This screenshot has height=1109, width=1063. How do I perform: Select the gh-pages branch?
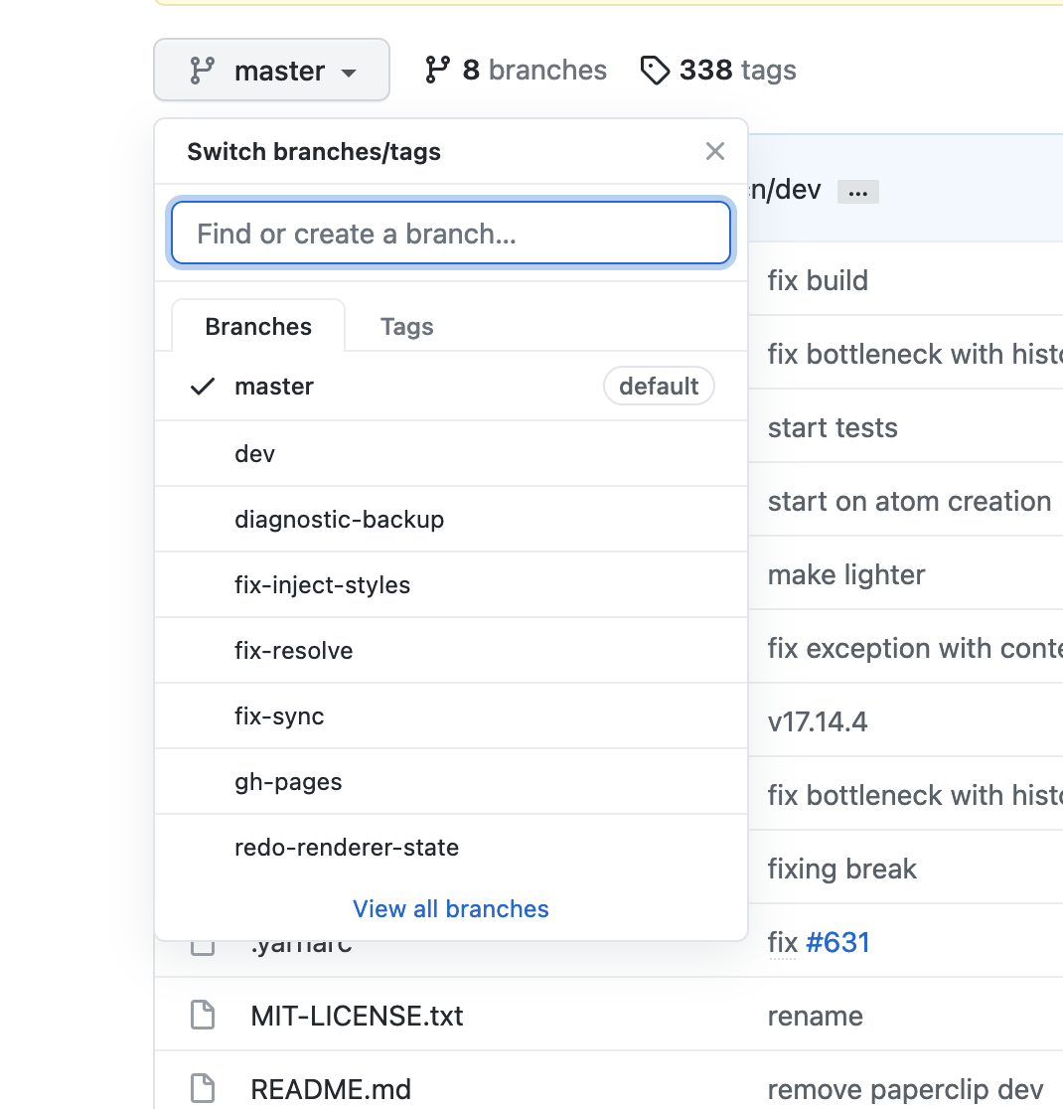coord(288,781)
